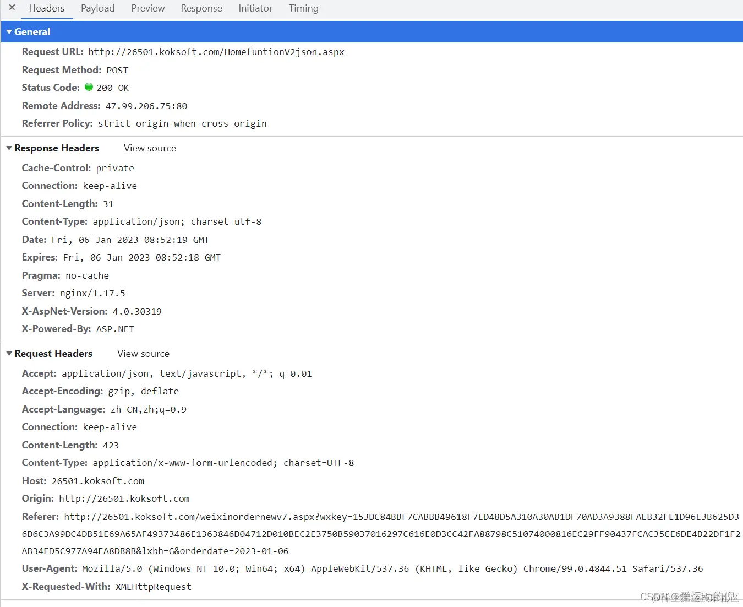The height and width of the screenshot is (607, 743).
Task: Click the Status Code label
Action: tap(51, 88)
